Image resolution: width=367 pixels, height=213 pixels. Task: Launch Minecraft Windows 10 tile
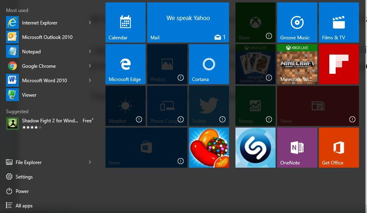(x=297, y=64)
